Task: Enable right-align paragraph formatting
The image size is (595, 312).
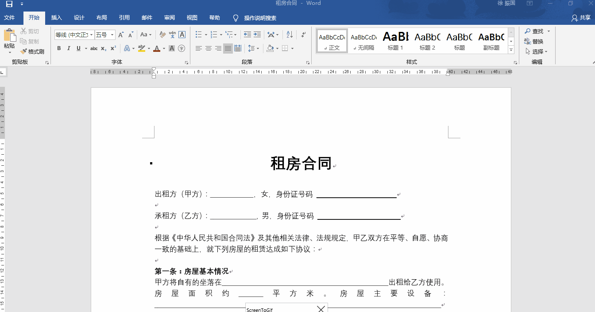Action: pyautogui.click(x=218, y=48)
